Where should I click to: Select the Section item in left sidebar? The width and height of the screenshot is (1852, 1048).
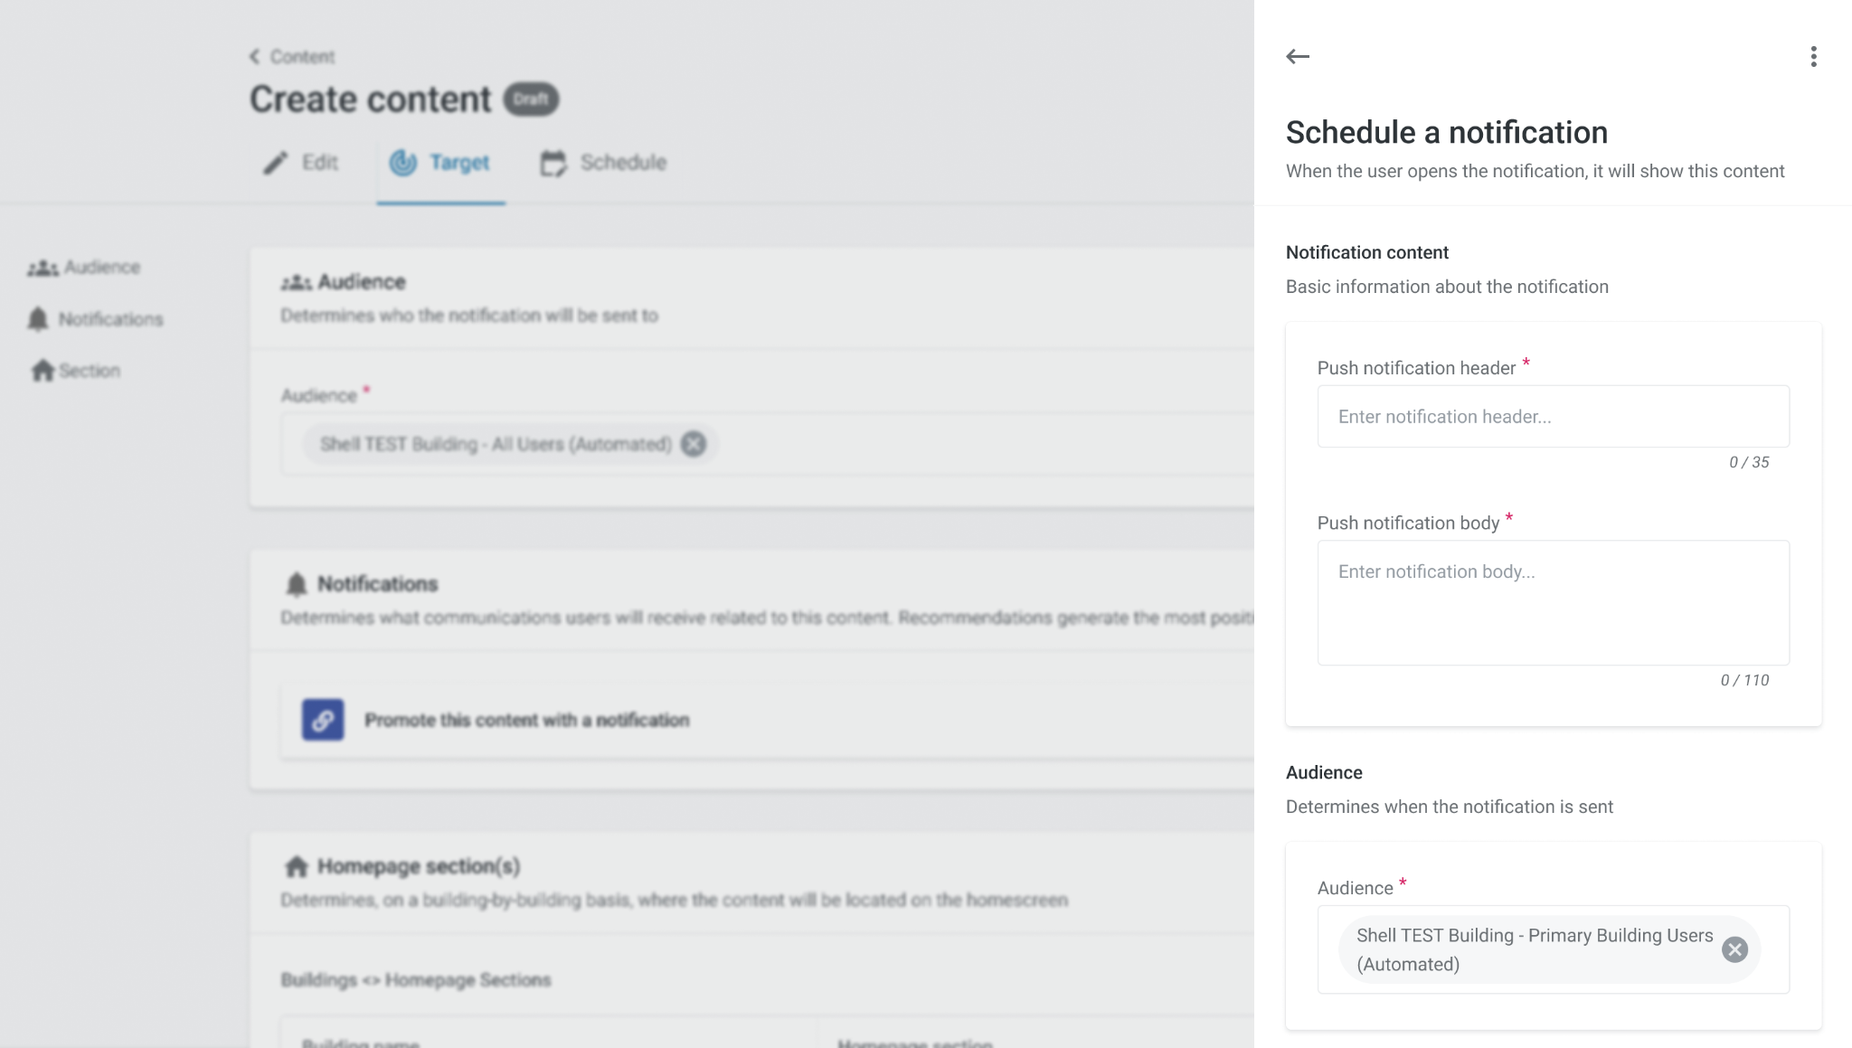(90, 371)
